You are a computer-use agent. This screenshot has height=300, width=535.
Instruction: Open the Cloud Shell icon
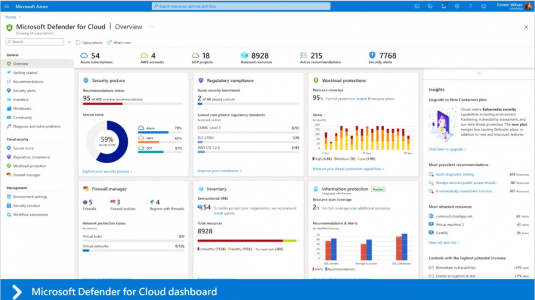click(417, 6)
